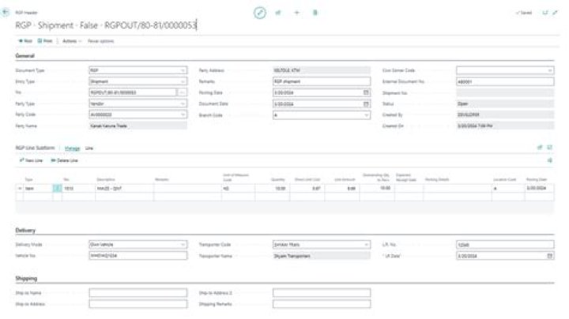The height and width of the screenshot is (319, 569).
Task: Click the Quantity column header
Action: pos(277,179)
